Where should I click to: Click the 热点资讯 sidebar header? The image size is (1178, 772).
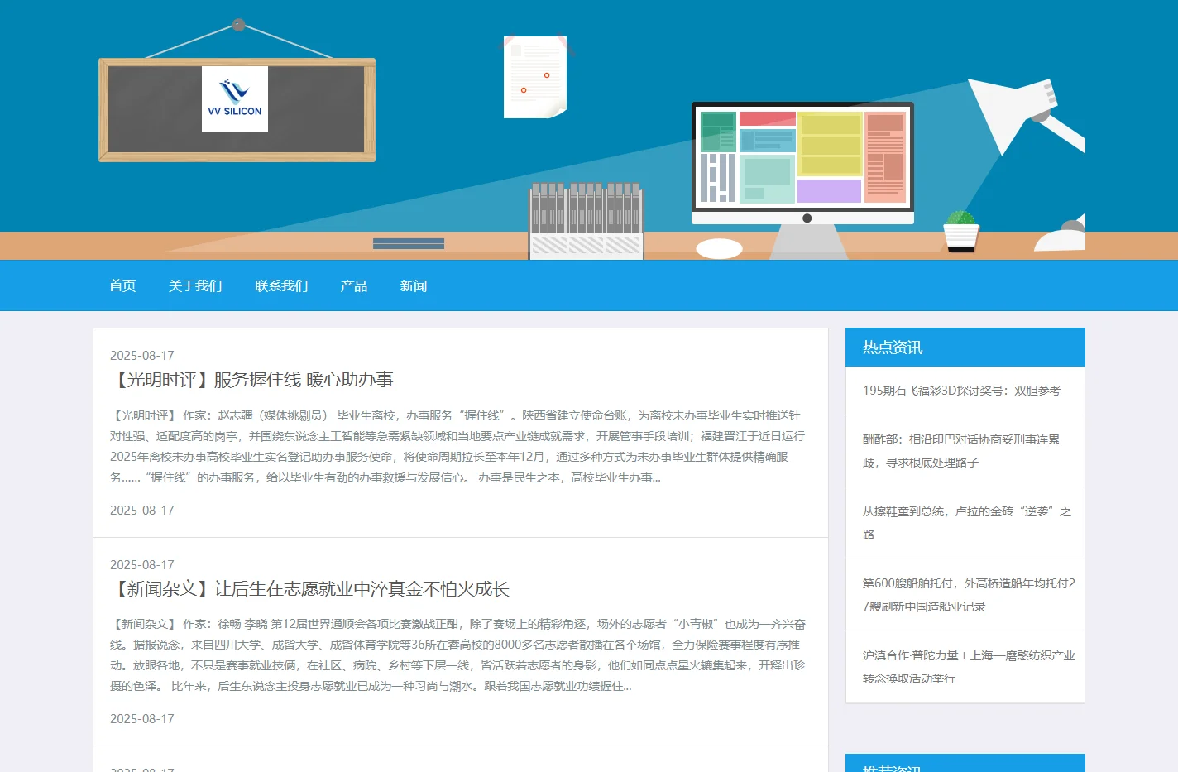click(x=965, y=348)
